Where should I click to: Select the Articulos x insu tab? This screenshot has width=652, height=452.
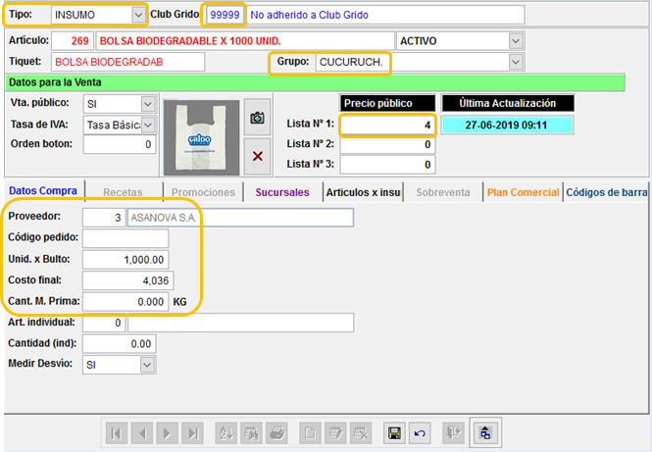pos(364,192)
